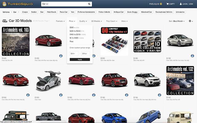Choose $100 to $200 price range
Screen dimensions: 197x123
click(x=78, y=34)
